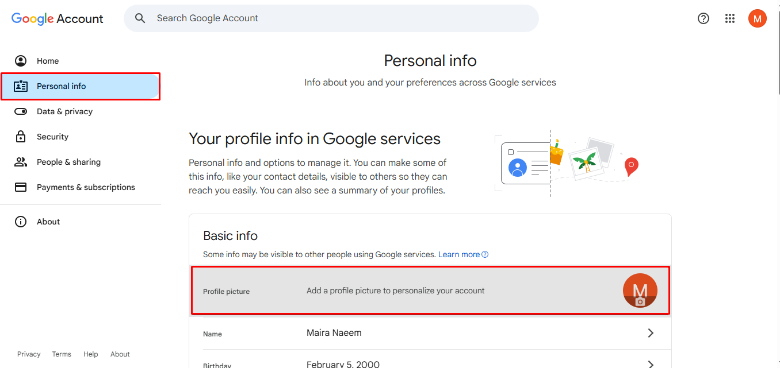Click the Personal info ID card icon
Screen dimensions: 780x368
(21, 86)
